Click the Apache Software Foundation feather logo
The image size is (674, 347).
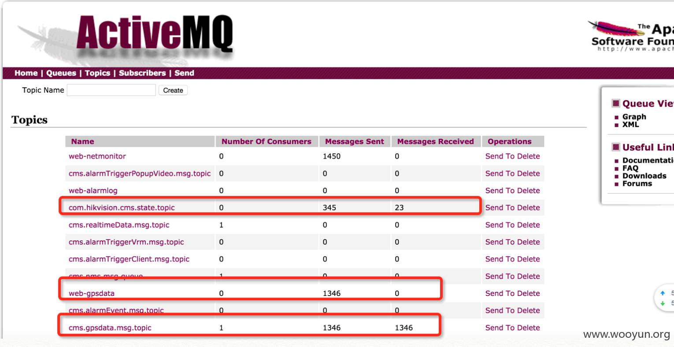click(631, 35)
